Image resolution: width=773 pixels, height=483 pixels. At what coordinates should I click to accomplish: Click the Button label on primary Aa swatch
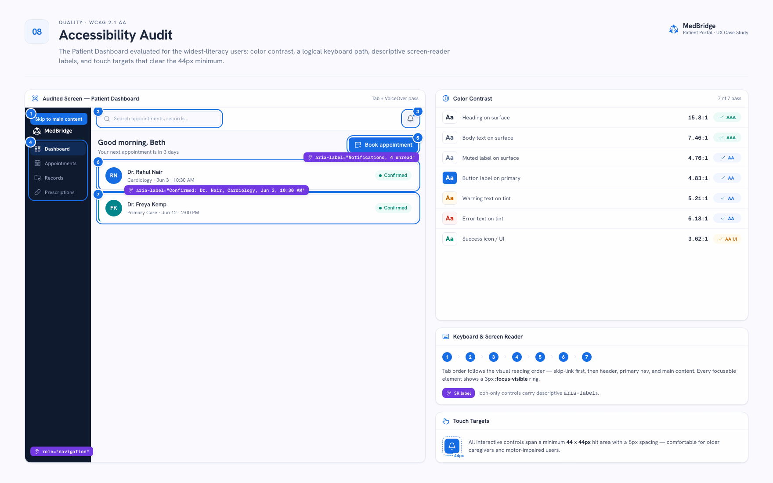(x=449, y=178)
